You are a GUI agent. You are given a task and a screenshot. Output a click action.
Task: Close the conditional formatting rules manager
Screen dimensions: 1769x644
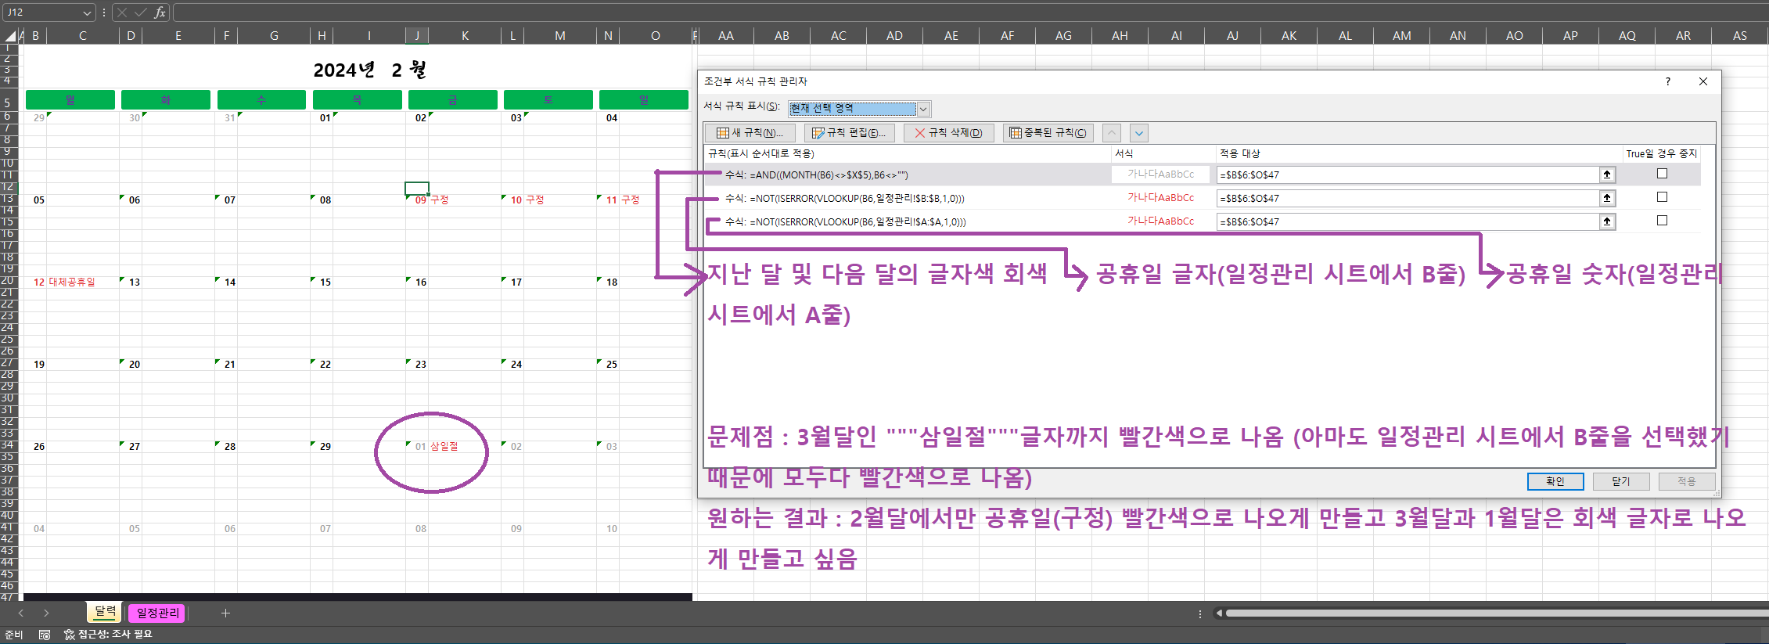(x=1702, y=81)
